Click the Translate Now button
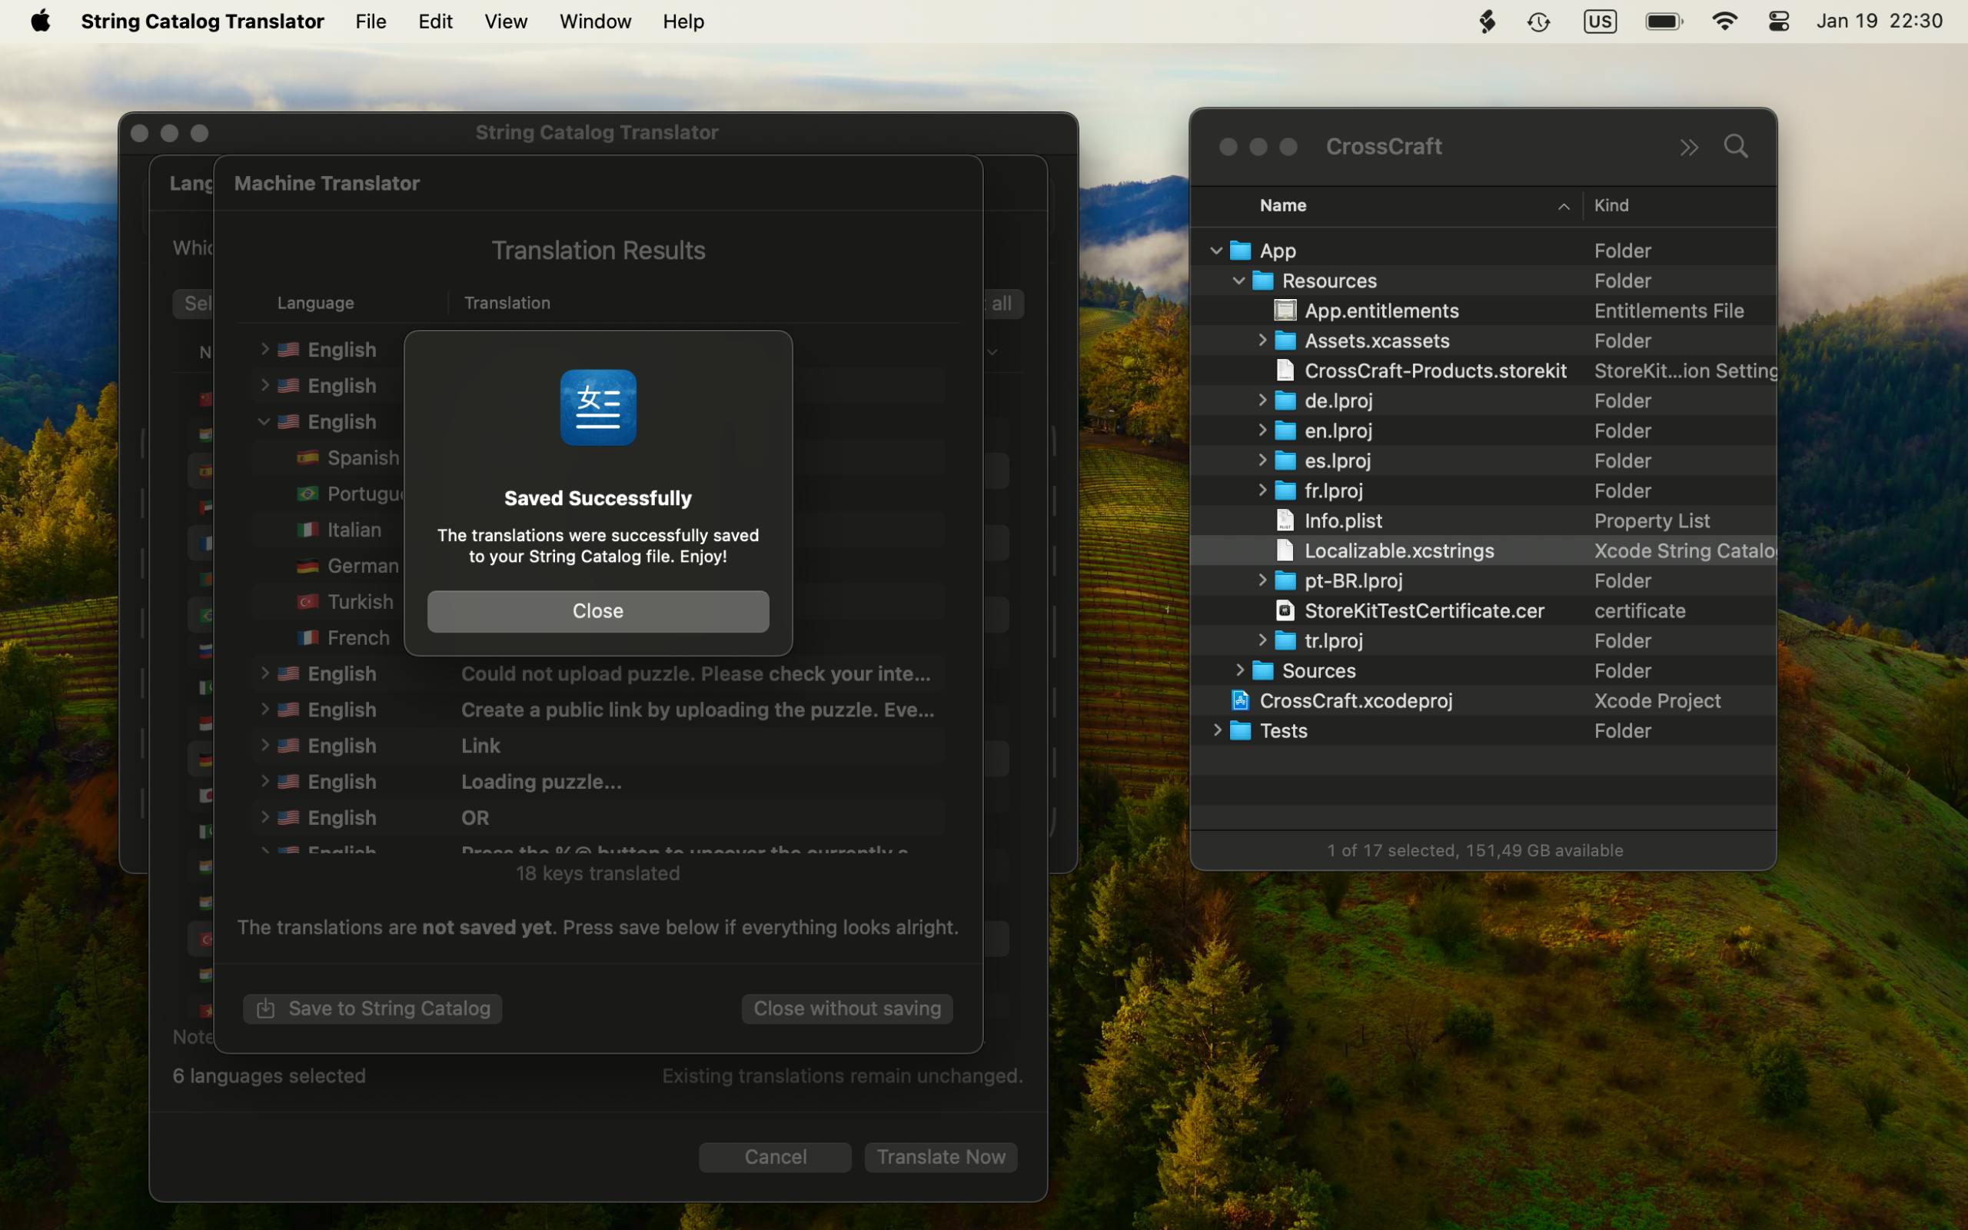Viewport: 1968px width, 1230px height. coord(941,1157)
